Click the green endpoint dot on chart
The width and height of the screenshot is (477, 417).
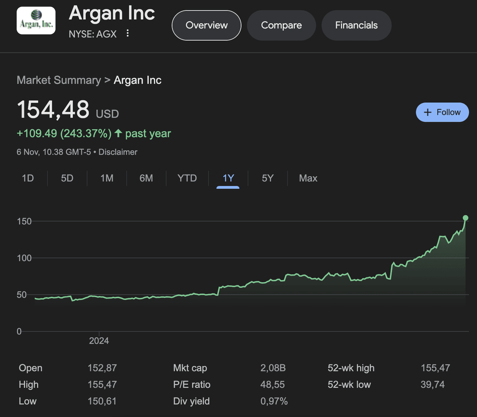coord(465,218)
